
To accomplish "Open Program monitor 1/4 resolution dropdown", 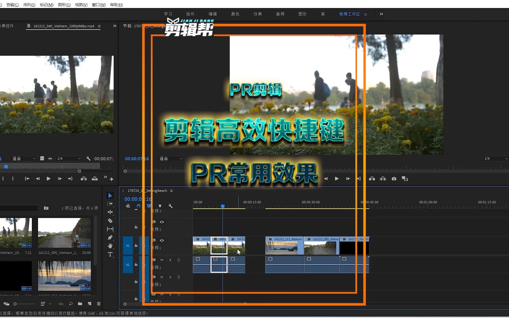I will pos(496,158).
